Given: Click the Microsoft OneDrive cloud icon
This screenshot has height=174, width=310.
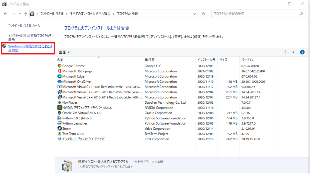Looking at the screenshot, I should [x=59, y=81].
